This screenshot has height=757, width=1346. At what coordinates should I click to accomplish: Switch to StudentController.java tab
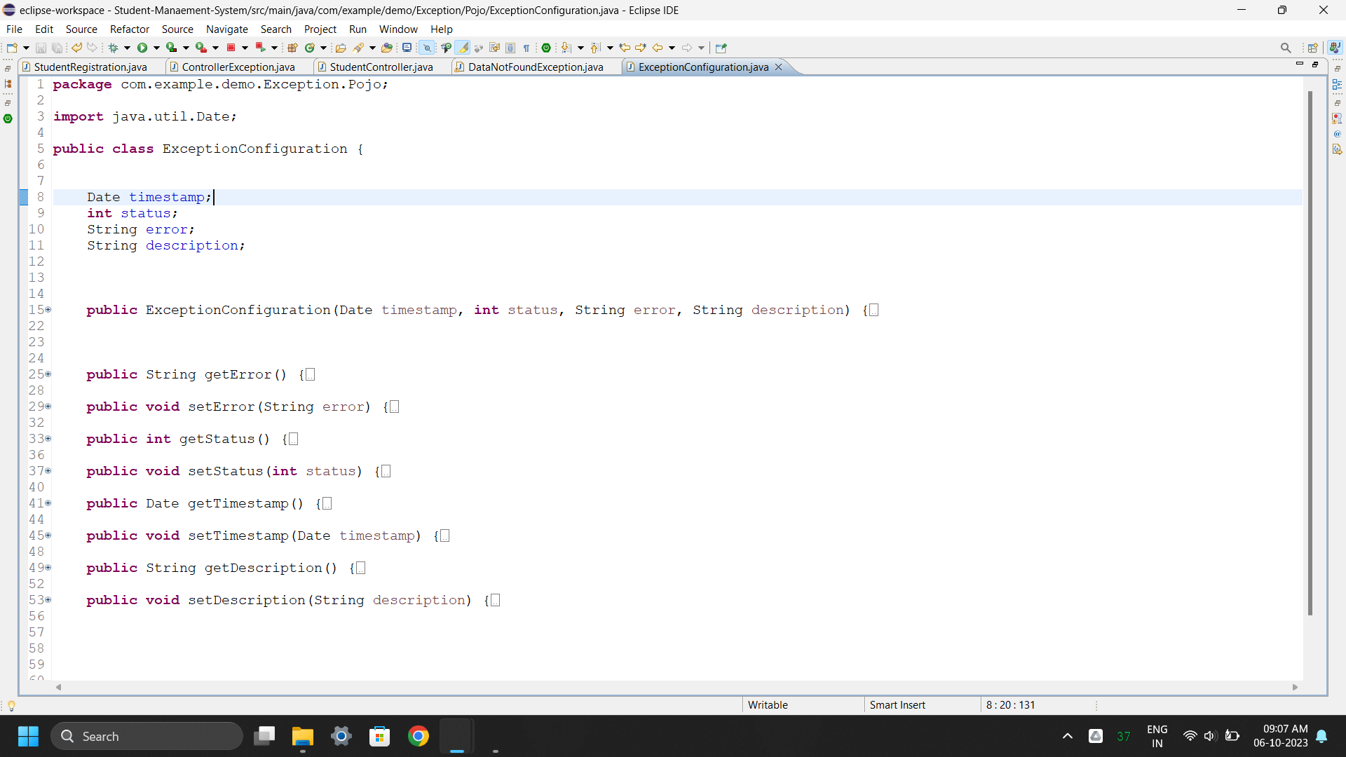pyautogui.click(x=381, y=67)
